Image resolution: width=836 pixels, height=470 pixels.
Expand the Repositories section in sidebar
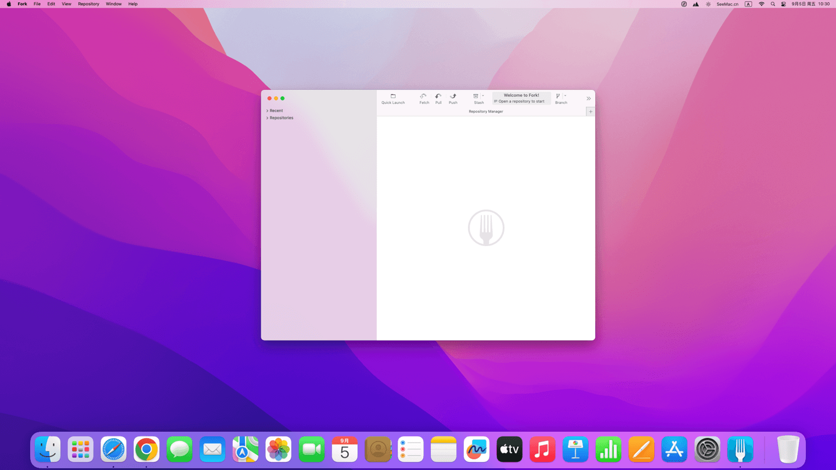[268, 118]
